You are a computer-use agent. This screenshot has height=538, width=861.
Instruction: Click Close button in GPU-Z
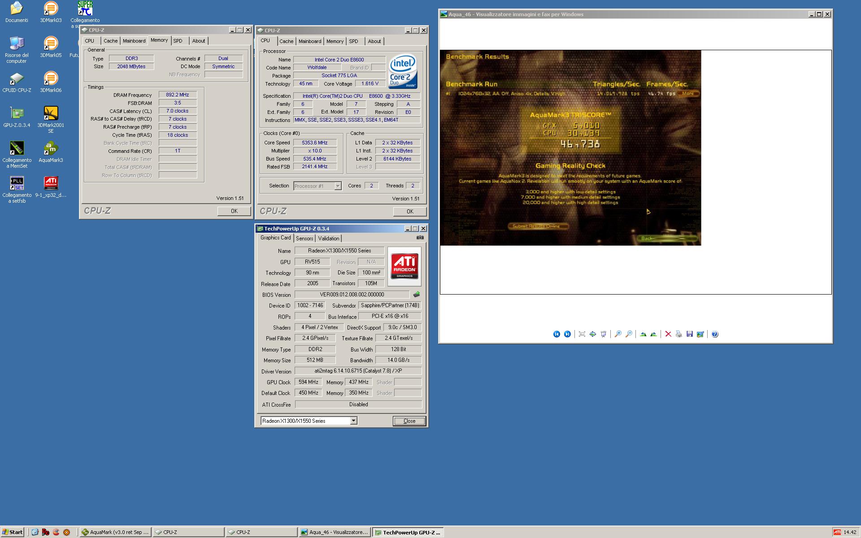pos(409,421)
